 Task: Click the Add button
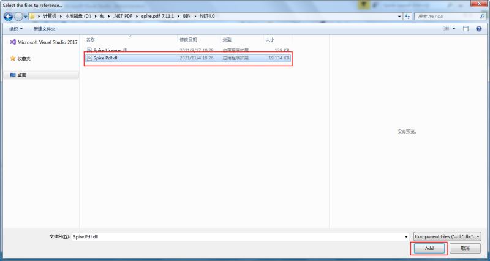pos(429,248)
